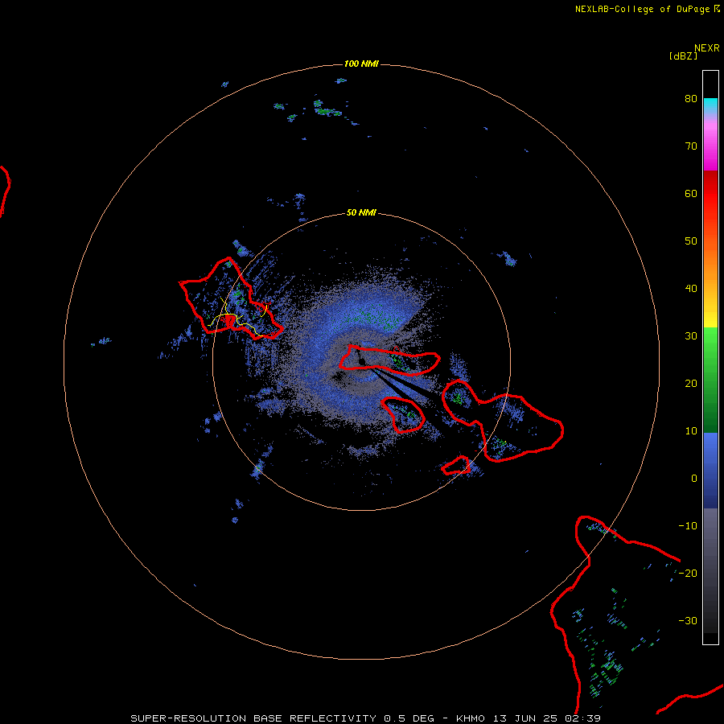
Task: Click the -30 value on the dBZ scale
Action: tap(688, 620)
